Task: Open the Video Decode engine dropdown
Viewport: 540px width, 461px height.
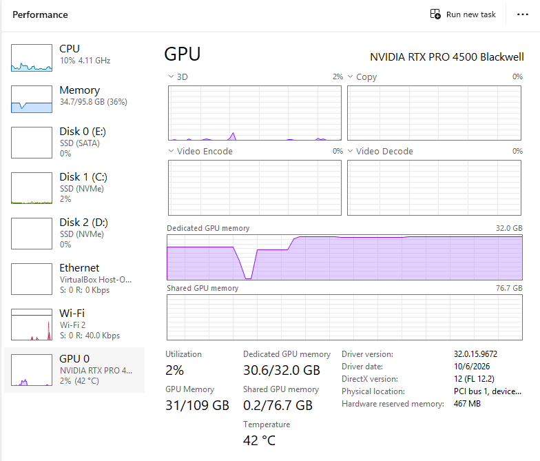Action: pyautogui.click(x=350, y=151)
